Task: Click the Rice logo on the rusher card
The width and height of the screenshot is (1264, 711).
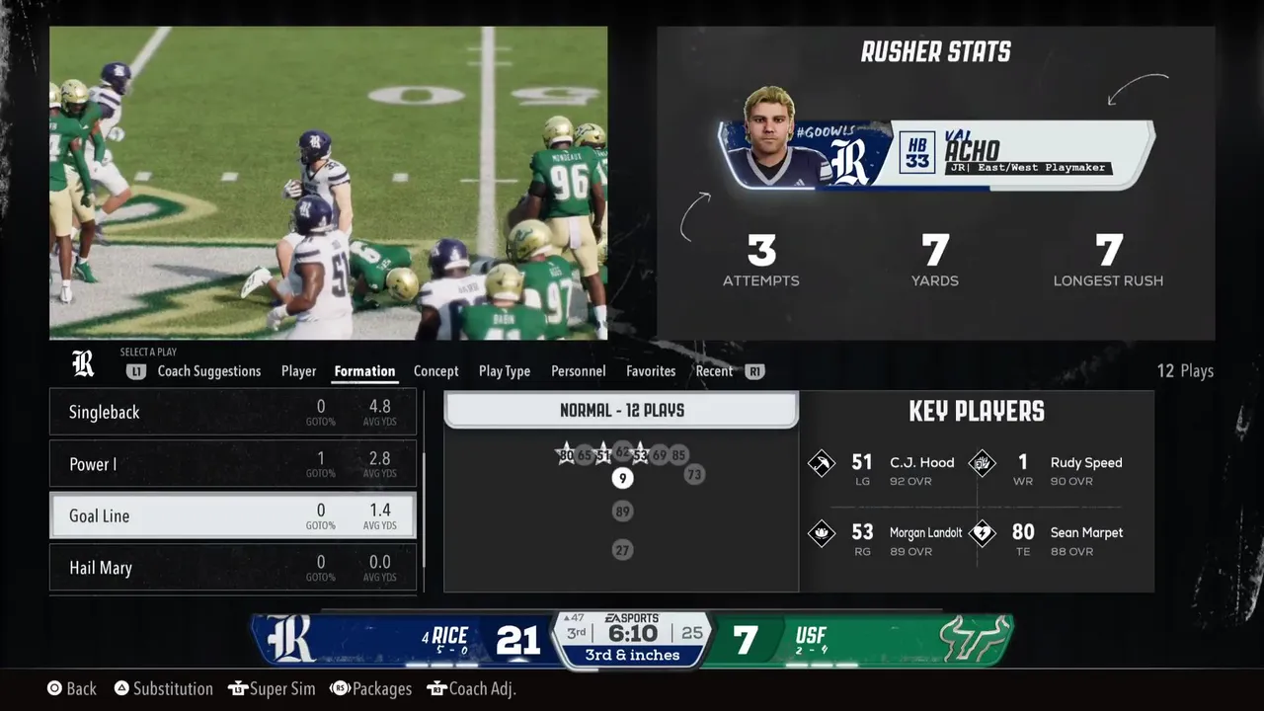Action: pyautogui.click(x=849, y=162)
